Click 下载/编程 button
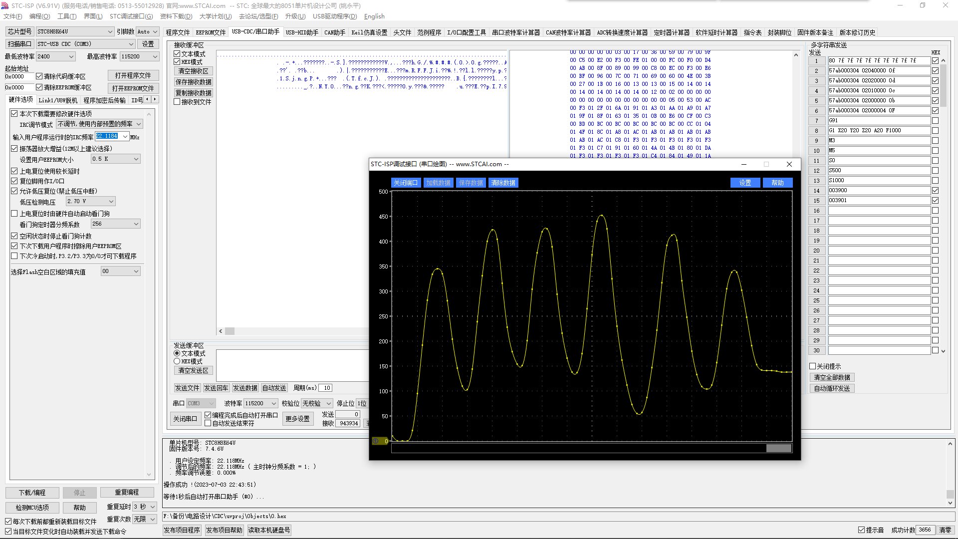The height and width of the screenshot is (539, 958). click(x=32, y=493)
